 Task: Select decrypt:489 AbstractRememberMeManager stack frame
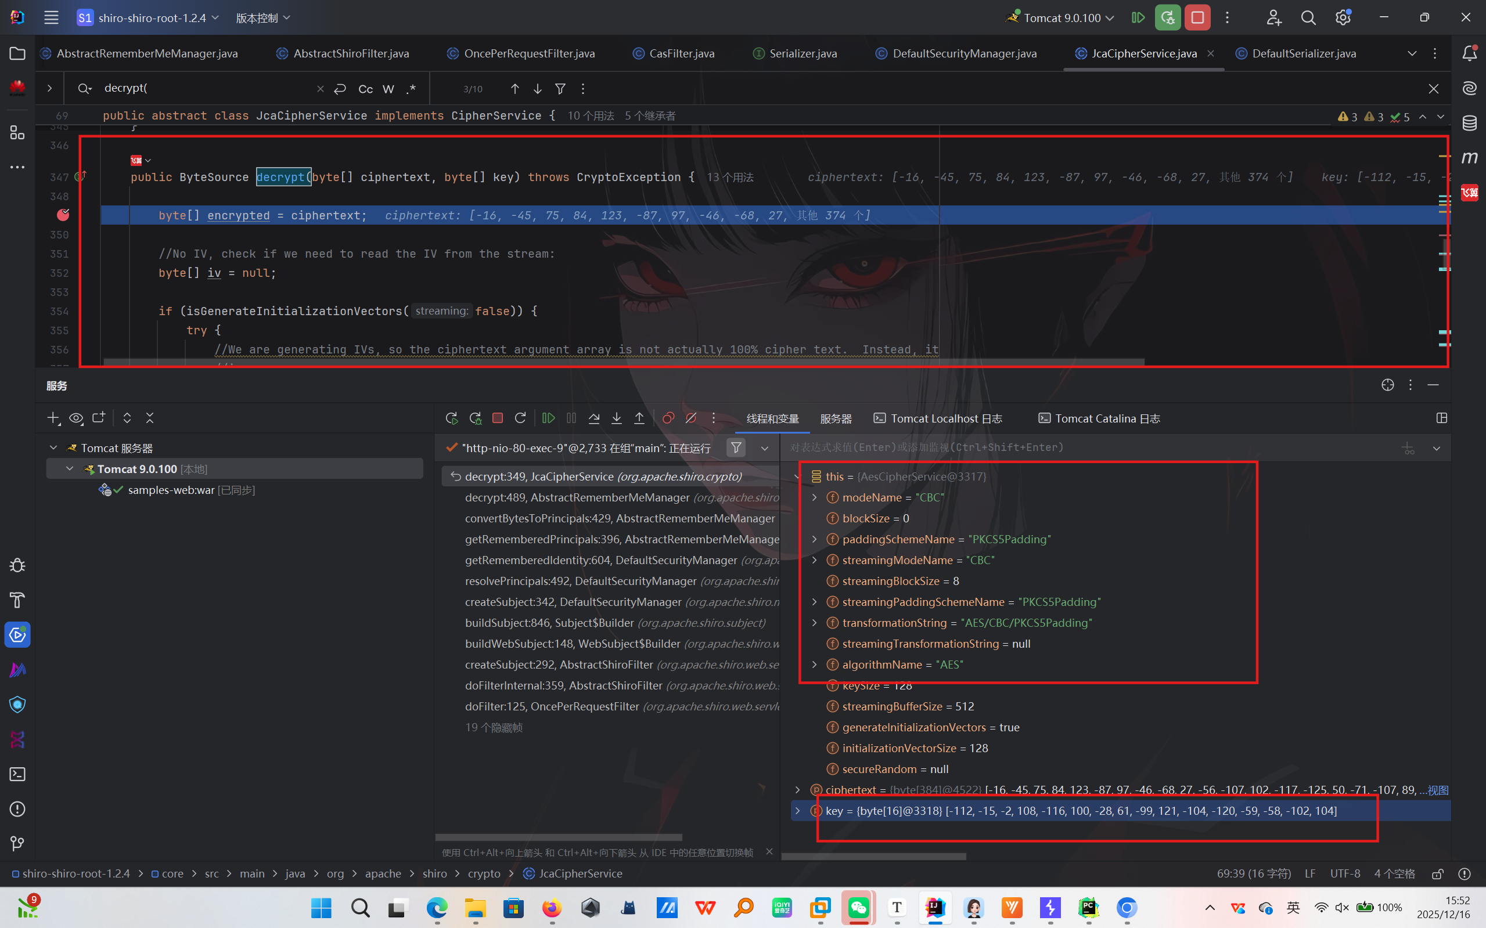[x=620, y=497]
